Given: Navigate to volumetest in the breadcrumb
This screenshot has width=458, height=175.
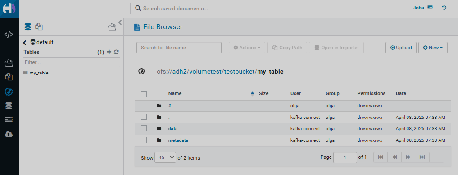Looking at the screenshot, I should (205, 71).
